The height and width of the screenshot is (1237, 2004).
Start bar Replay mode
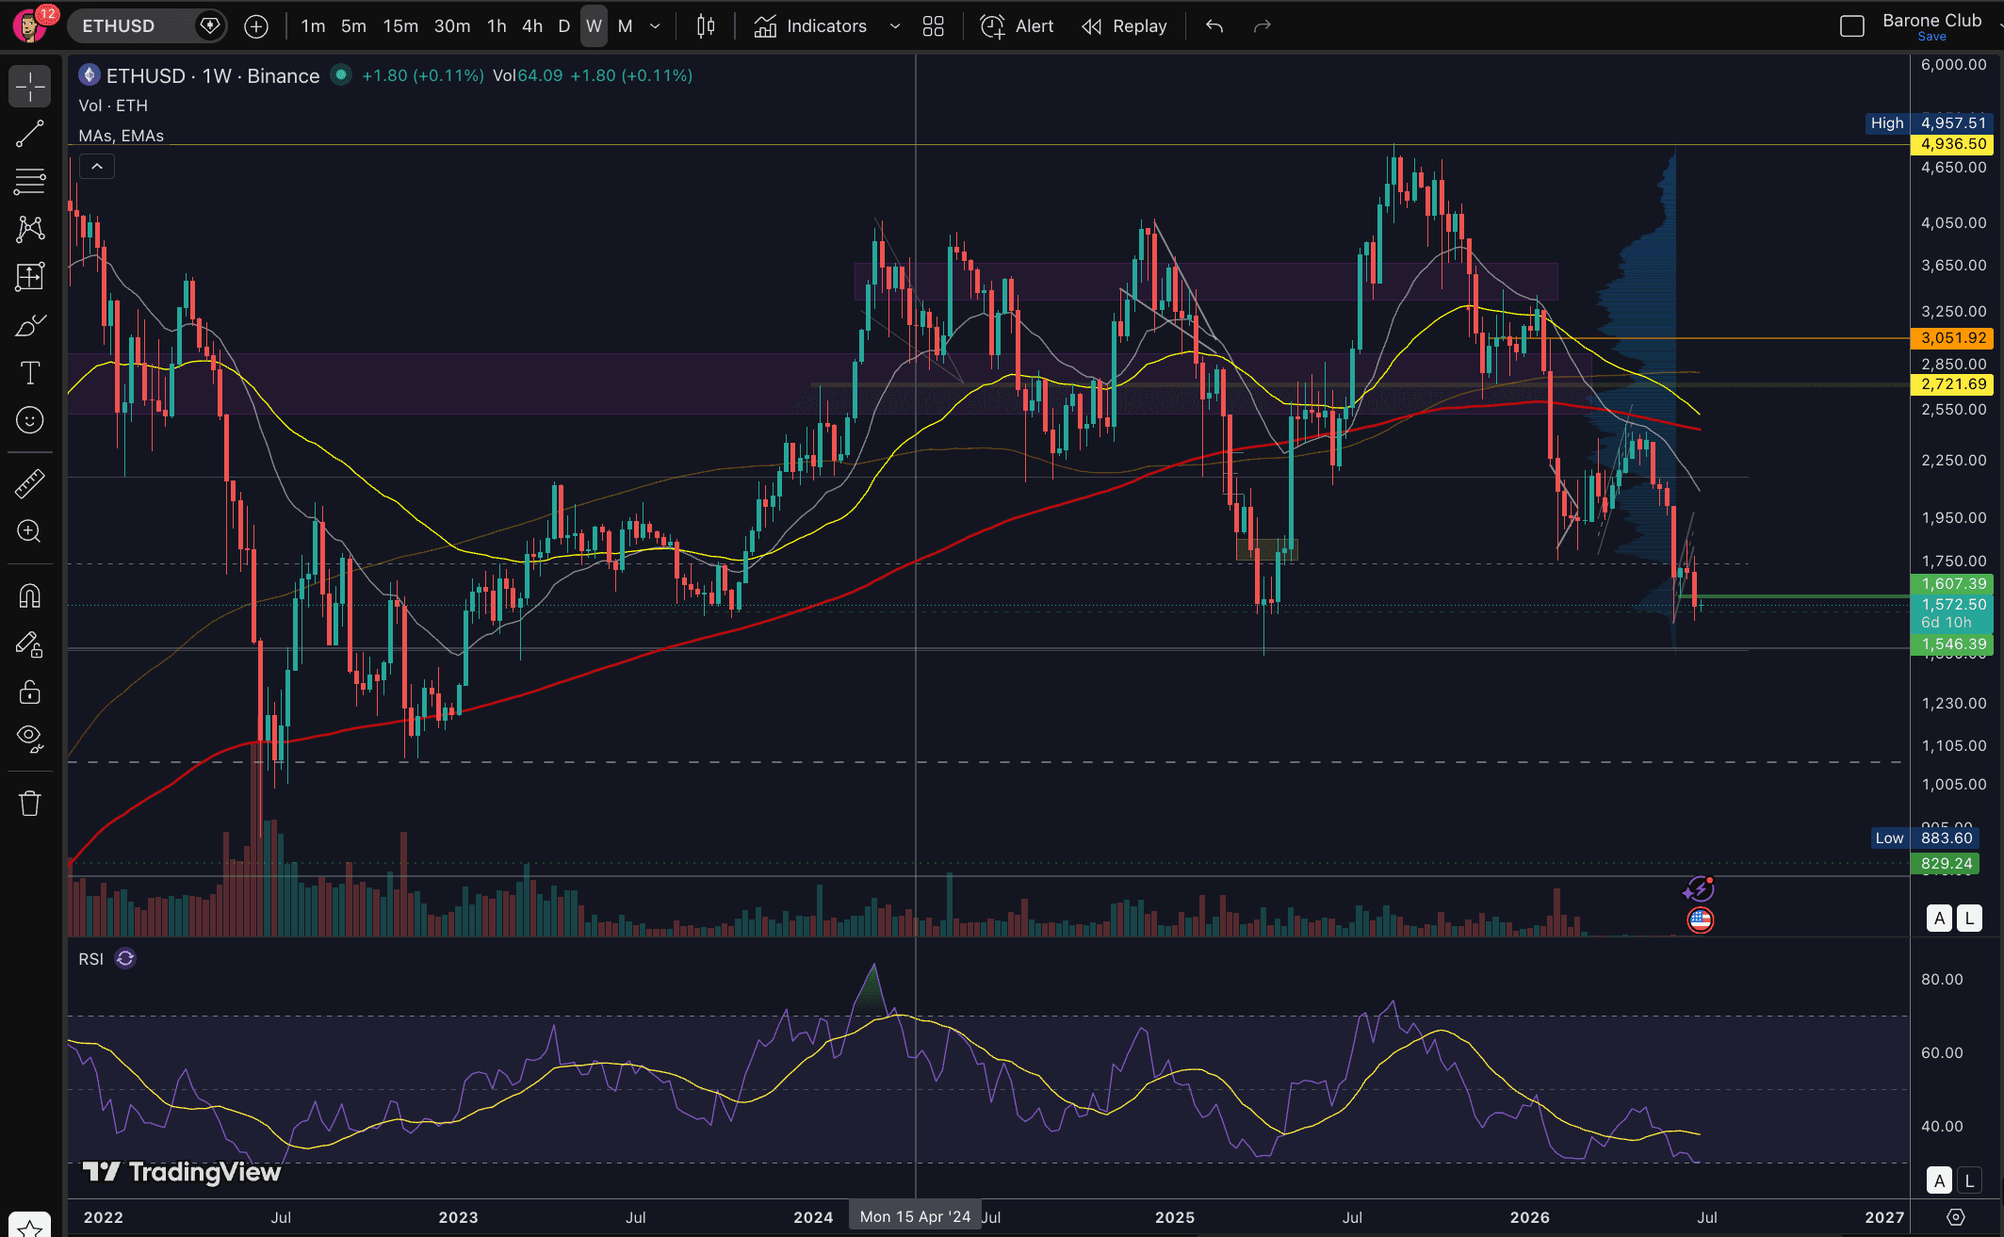(x=1125, y=26)
